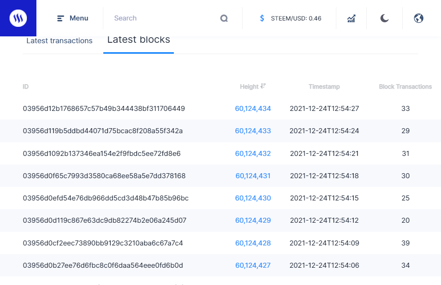Toggle dark mode moon icon

pyautogui.click(x=385, y=18)
